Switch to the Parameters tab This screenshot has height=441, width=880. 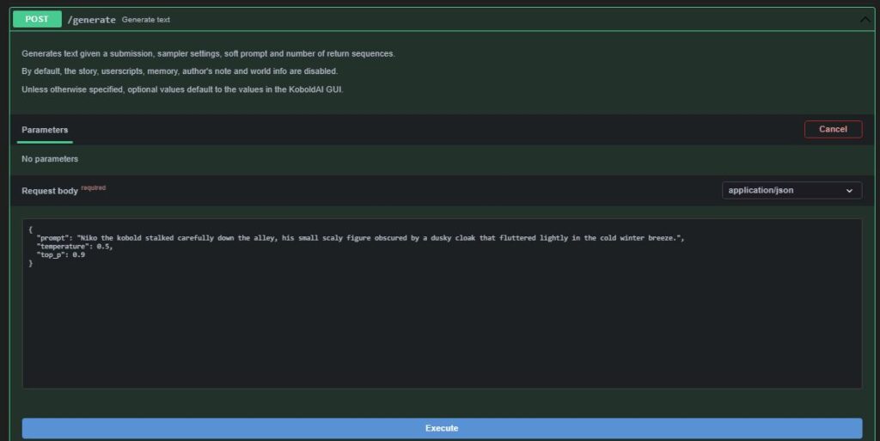coord(45,130)
